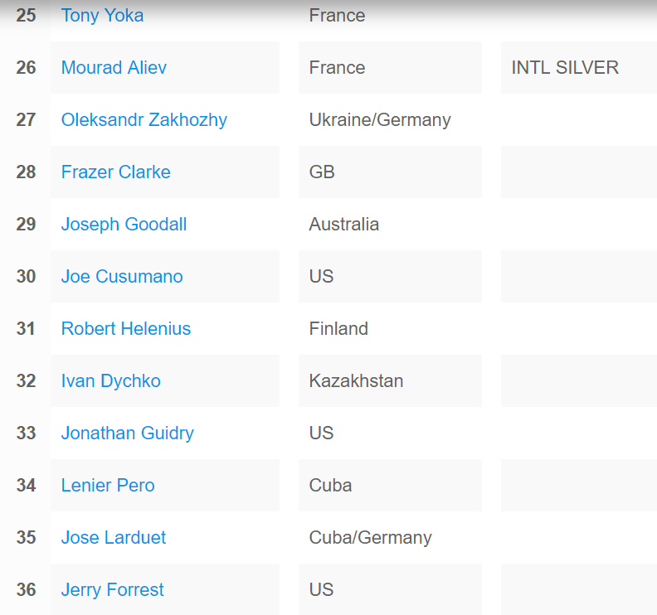Select the Kazakhstan country cell
Image resolution: width=657 pixels, height=615 pixels.
coord(356,381)
